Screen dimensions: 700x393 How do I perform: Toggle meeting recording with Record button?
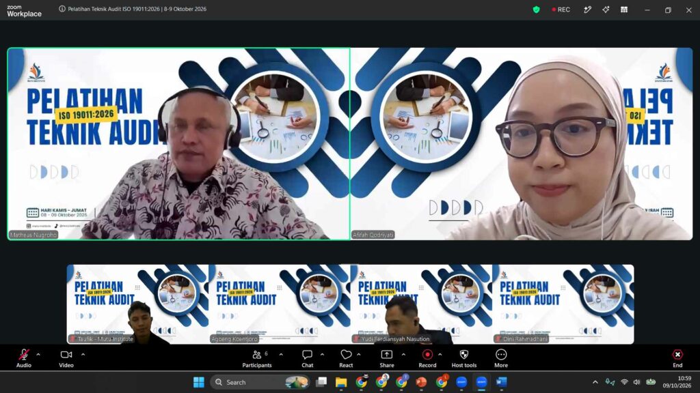pos(427,358)
